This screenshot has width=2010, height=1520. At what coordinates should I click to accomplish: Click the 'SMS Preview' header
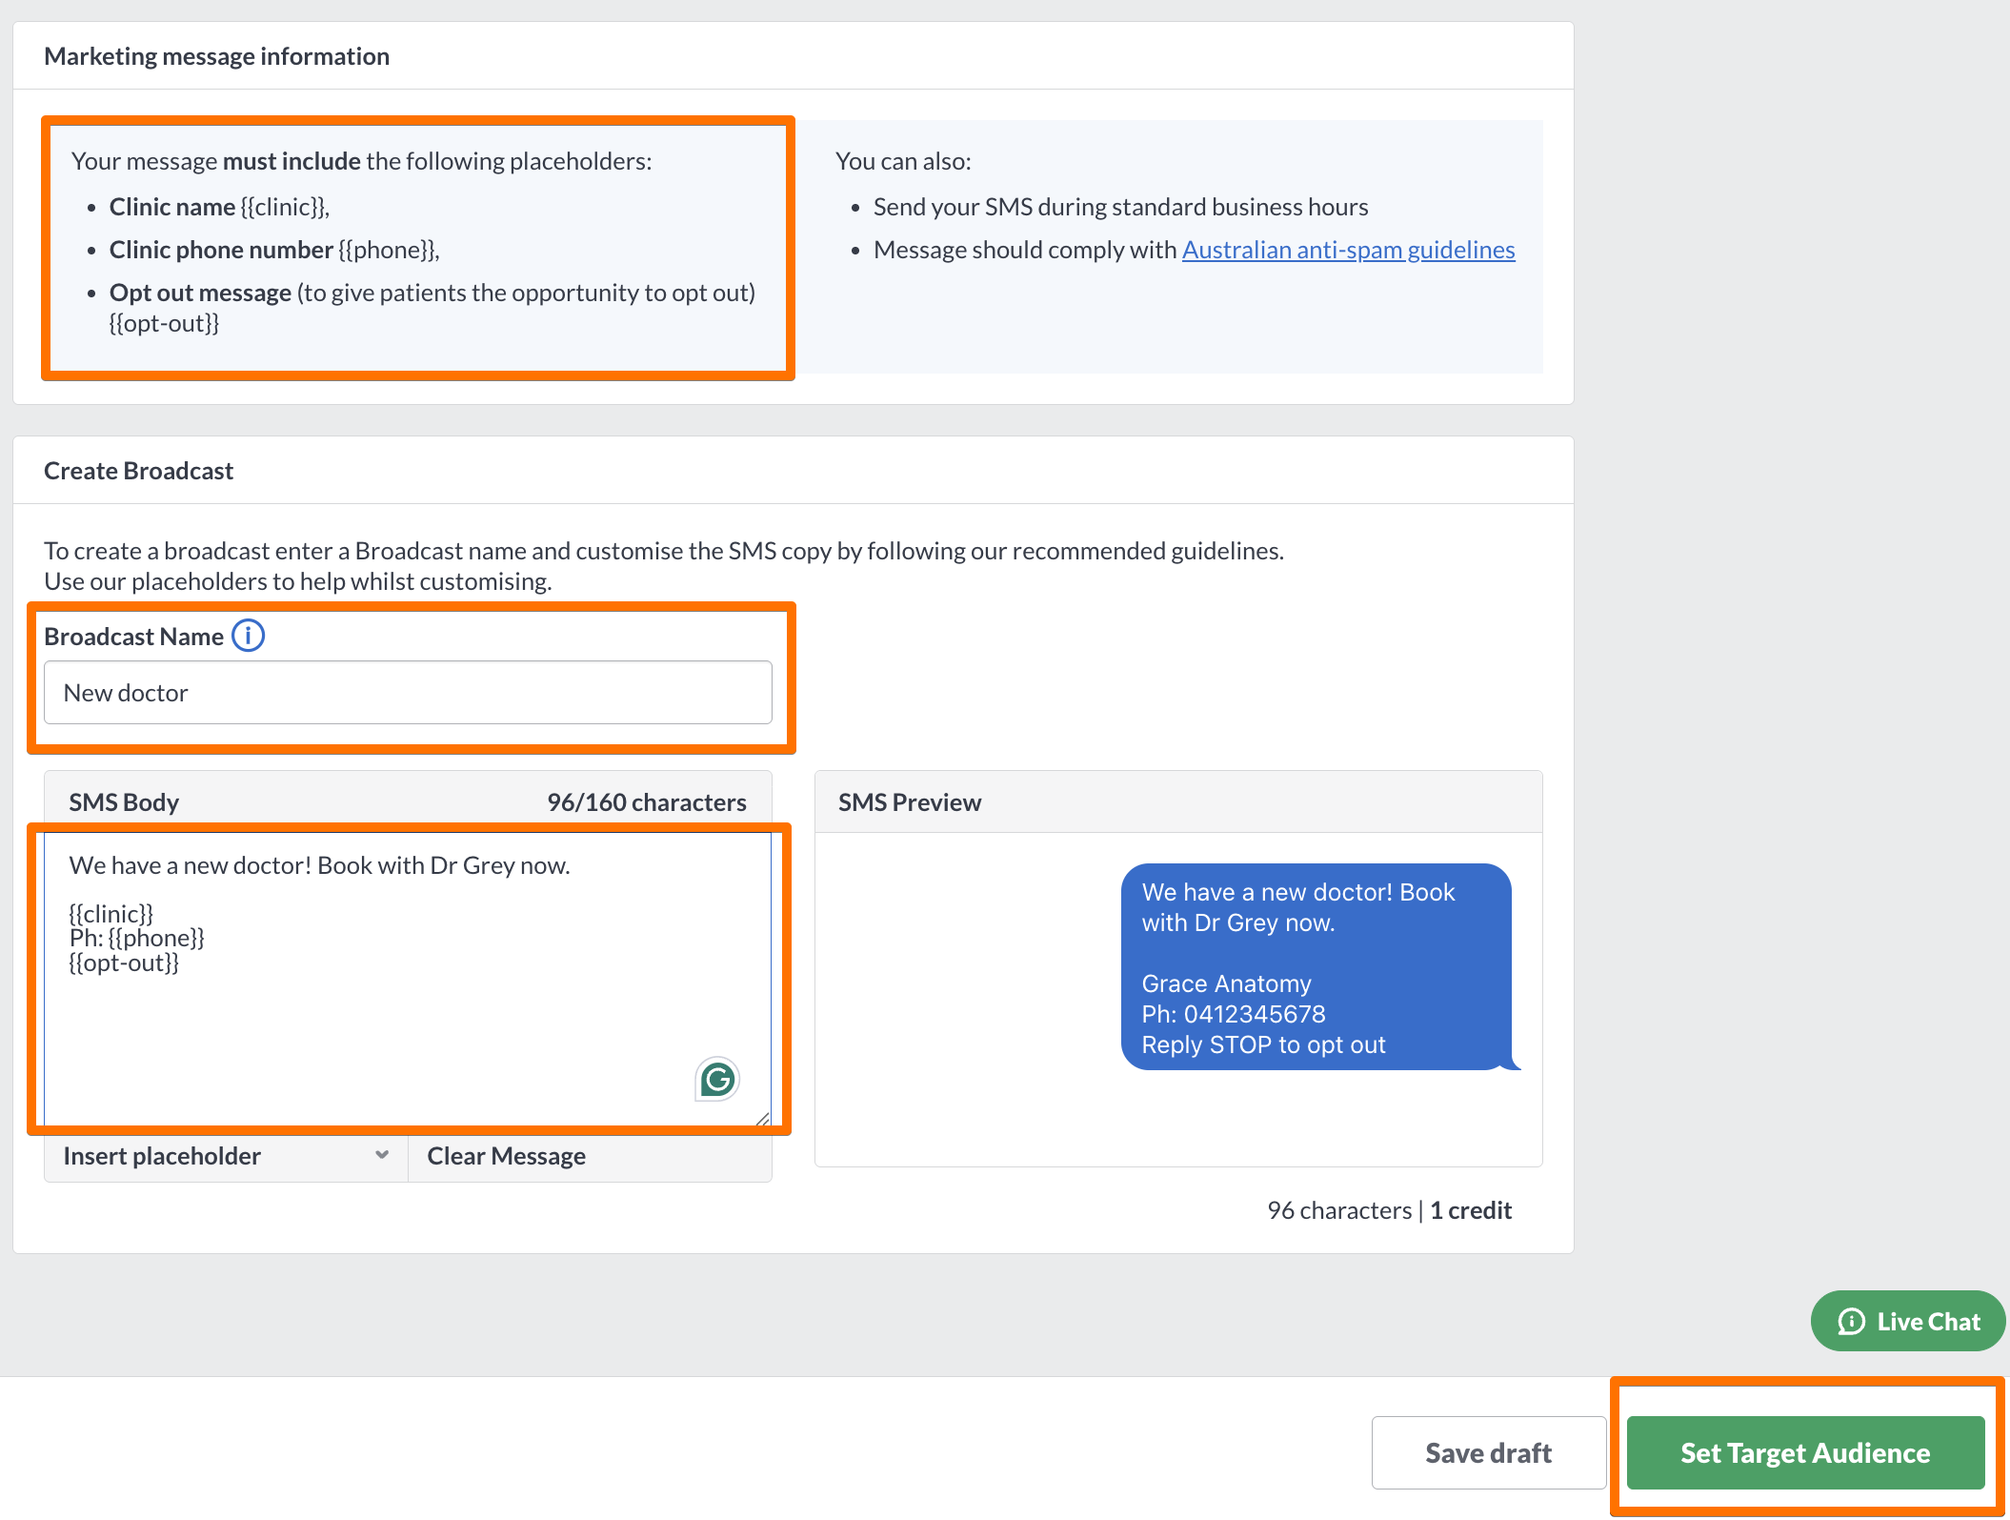pos(910,802)
